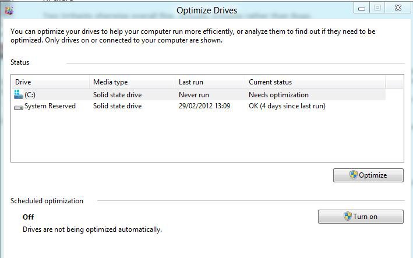Sort by the Current status column header

point(270,82)
